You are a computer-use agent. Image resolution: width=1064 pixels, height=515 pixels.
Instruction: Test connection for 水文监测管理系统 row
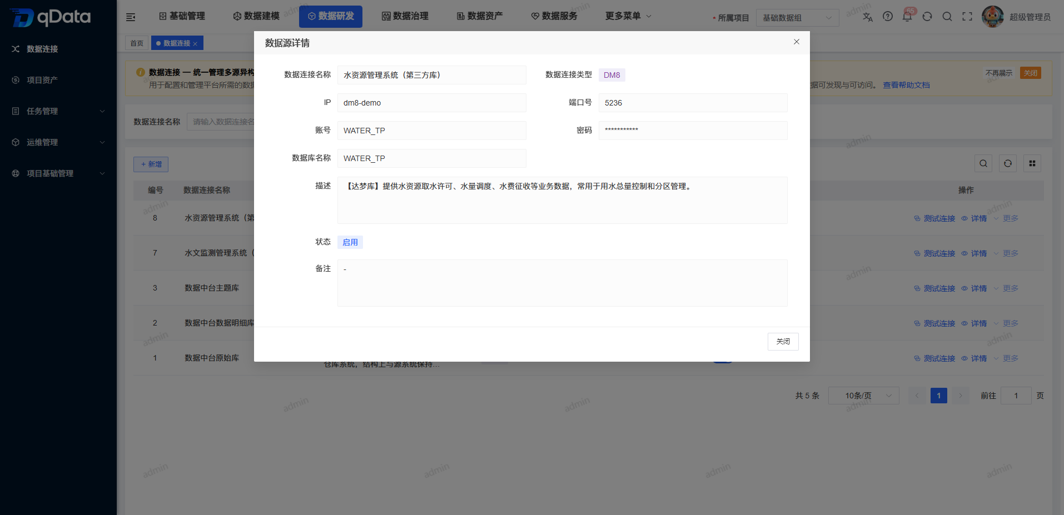pos(934,253)
